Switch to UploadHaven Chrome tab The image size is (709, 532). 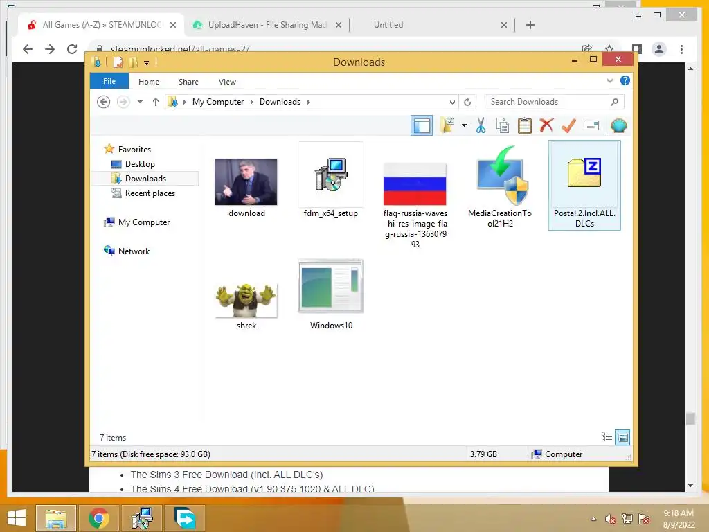pyautogui.click(x=267, y=25)
